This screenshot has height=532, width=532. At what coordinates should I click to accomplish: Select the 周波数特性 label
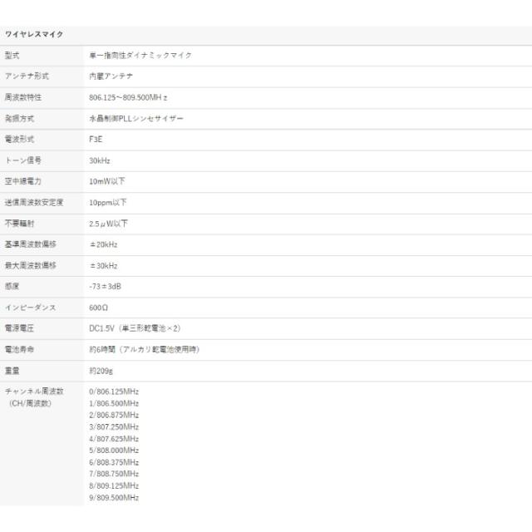click(23, 97)
